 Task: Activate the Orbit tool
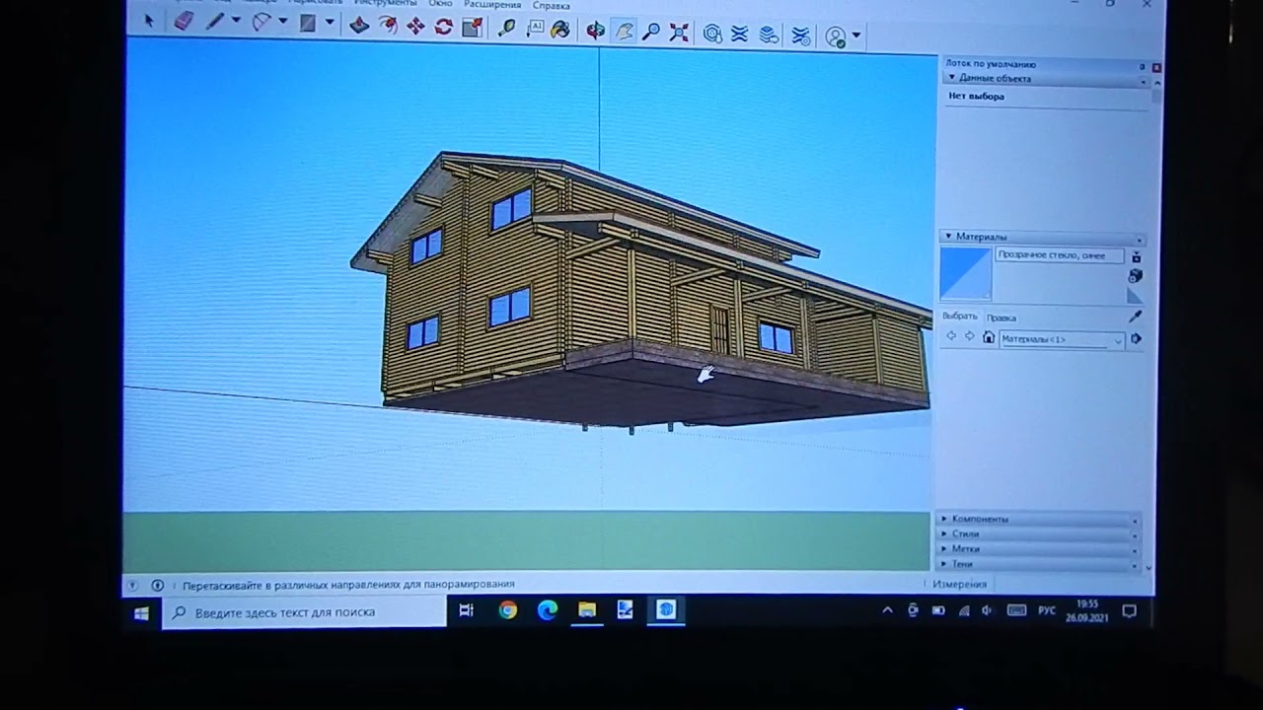595,31
